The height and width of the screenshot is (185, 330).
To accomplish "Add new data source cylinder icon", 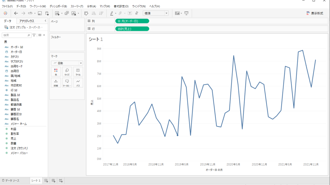I will 47,13.
